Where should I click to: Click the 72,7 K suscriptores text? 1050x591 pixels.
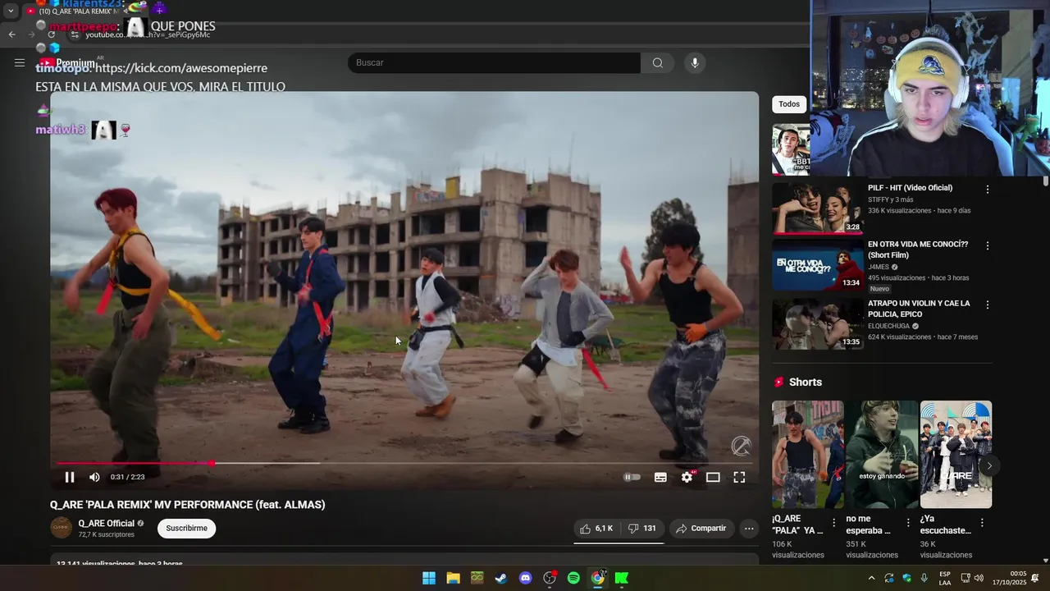point(107,534)
